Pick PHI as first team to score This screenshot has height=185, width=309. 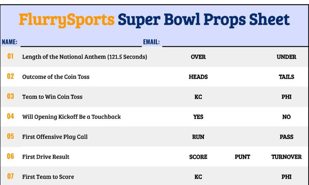click(x=286, y=177)
